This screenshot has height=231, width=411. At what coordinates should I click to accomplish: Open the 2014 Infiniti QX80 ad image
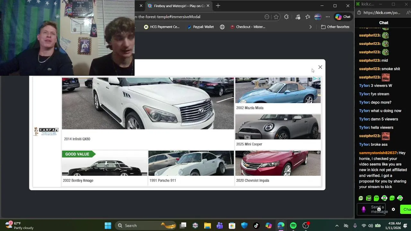[148, 103]
